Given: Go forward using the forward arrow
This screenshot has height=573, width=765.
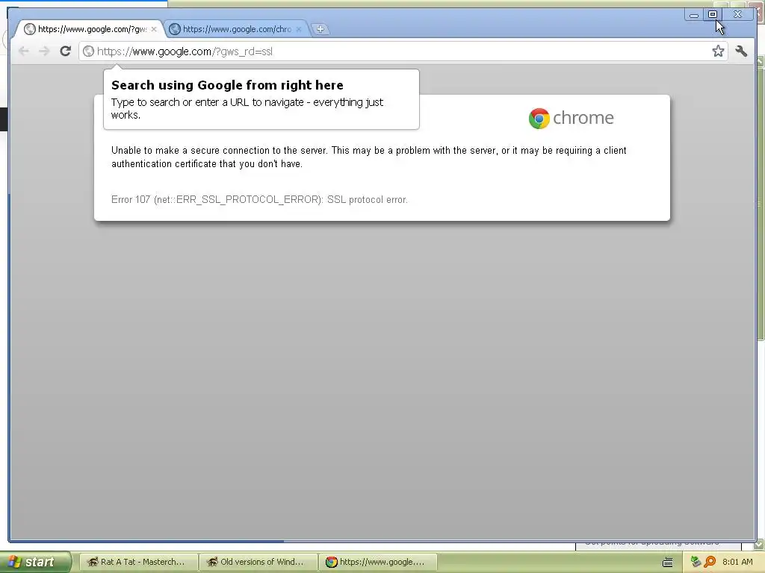Looking at the screenshot, I should coord(44,51).
